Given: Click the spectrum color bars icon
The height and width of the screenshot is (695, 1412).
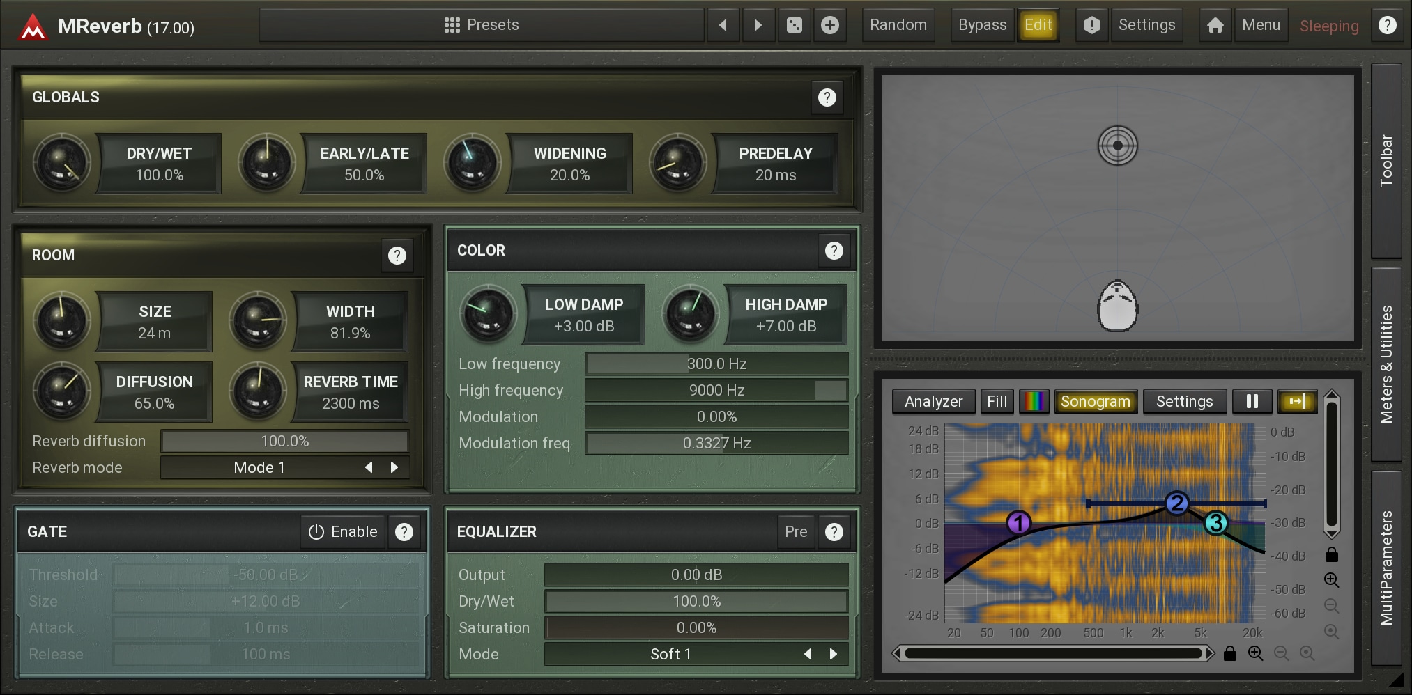Looking at the screenshot, I should coord(1034,402).
